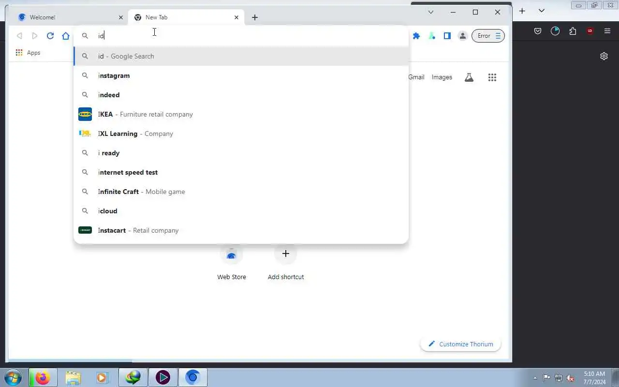
Task: Open the purple play-button taskbar app
Action: point(162,377)
